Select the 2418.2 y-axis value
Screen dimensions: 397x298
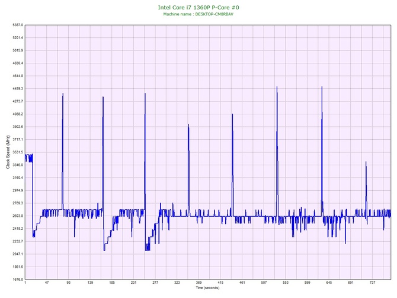tap(18, 229)
